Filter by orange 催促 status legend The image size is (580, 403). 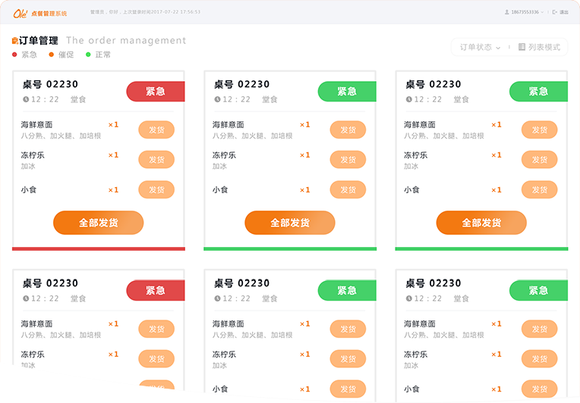61,55
